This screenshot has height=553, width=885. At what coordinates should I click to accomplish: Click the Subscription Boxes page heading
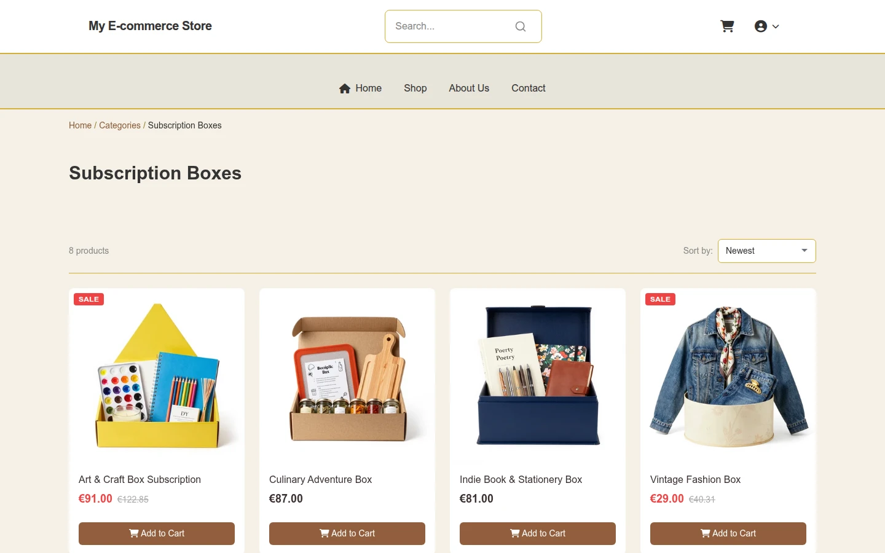click(x=155, y=173)
